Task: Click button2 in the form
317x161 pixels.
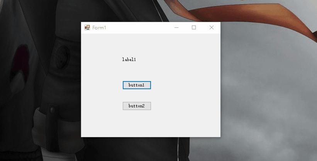Action: click(137, 106)
